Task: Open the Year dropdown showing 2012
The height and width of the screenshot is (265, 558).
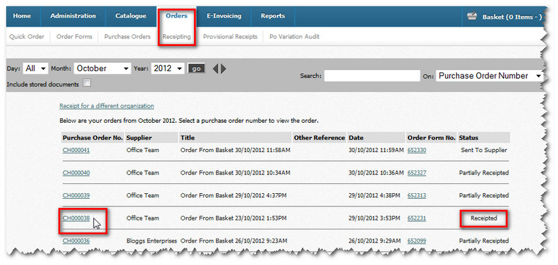Action: coord(167,68)
